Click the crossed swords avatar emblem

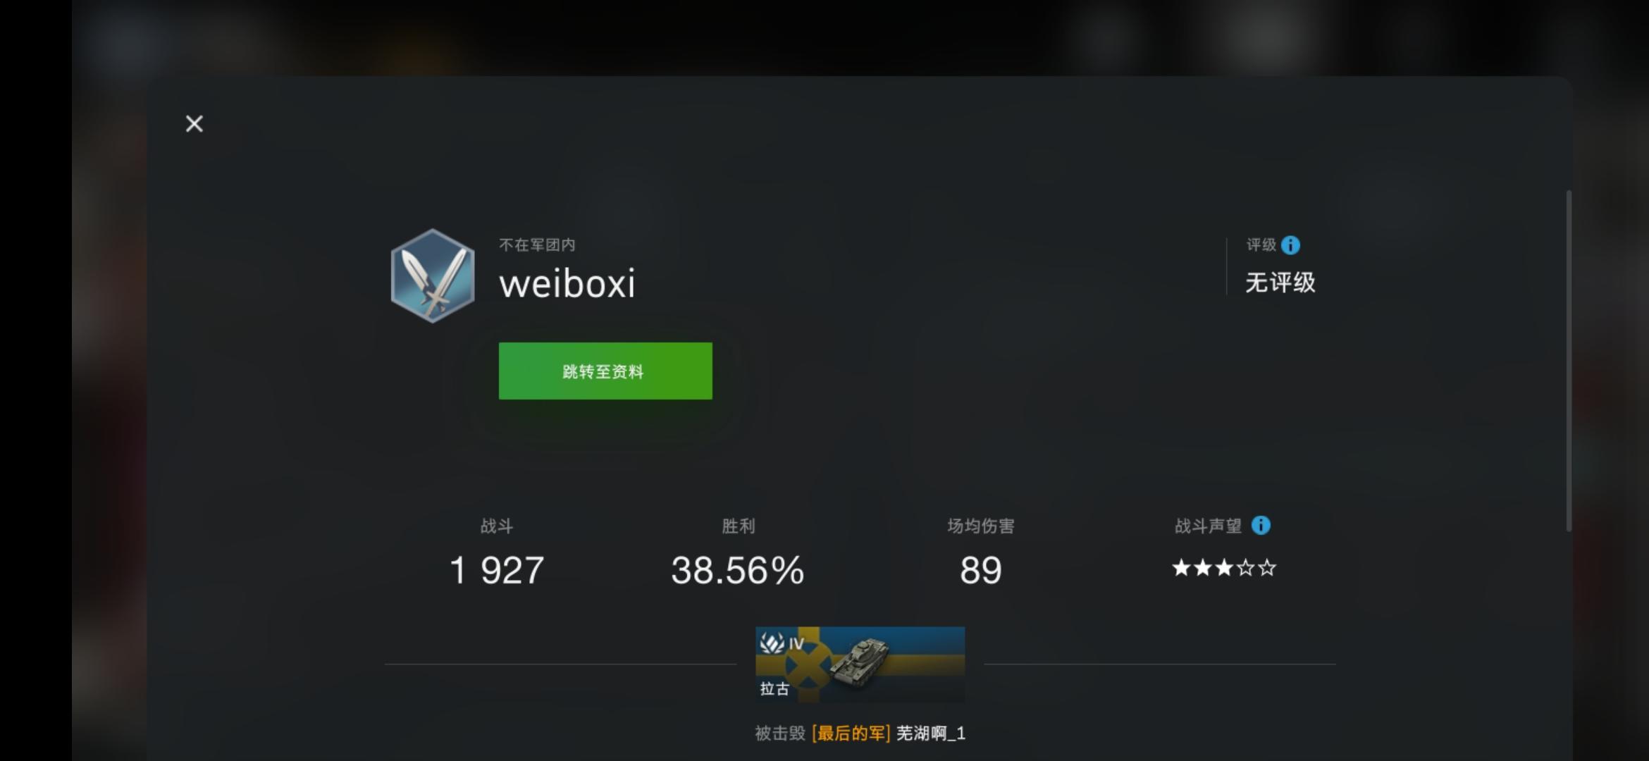433,276
